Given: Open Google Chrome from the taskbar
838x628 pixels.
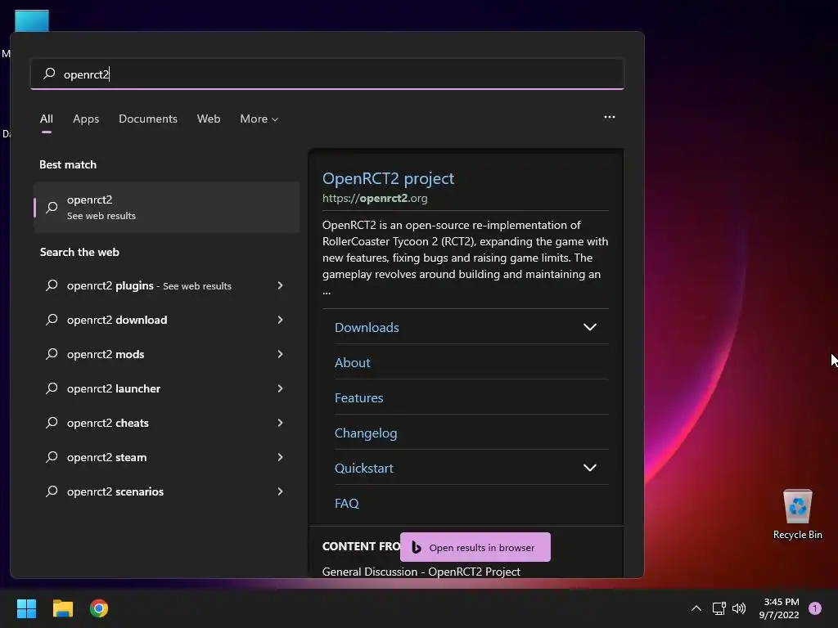Looking at the screenshot, I should pyautogui.click(x=99, y=608).
